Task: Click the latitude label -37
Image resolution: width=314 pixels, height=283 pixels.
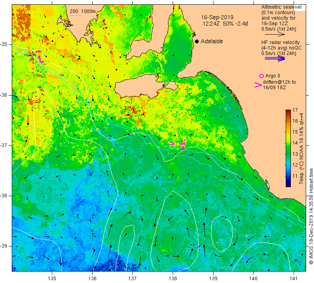Action: (4, 145)
